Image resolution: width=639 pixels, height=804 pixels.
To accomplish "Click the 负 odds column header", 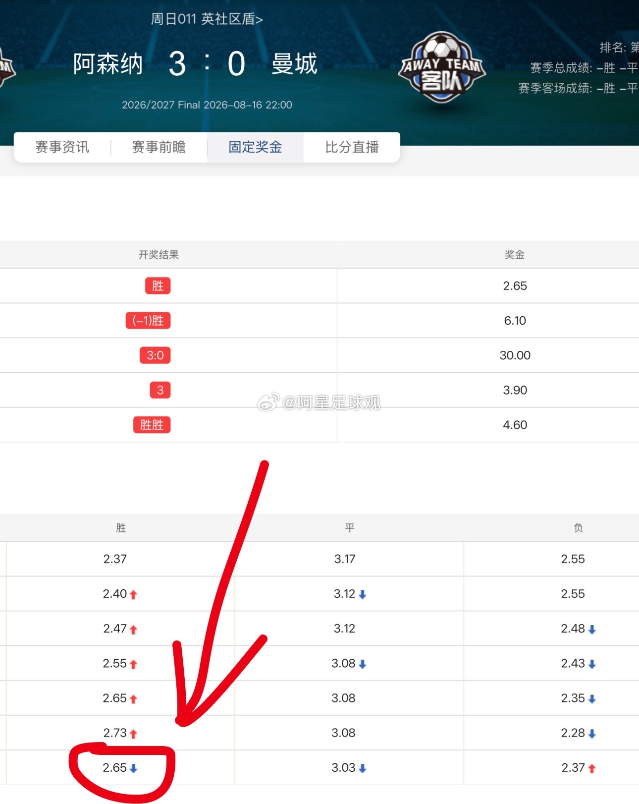I will 578,528.
